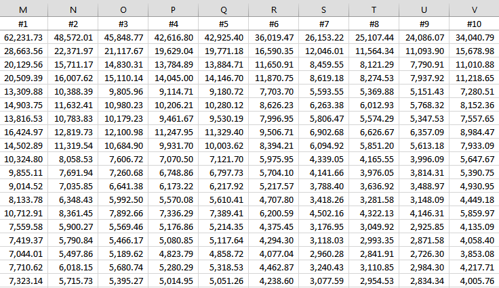Select the 6,012.93 cell
Screen dimensions: 499x288
tap(374, 105)
